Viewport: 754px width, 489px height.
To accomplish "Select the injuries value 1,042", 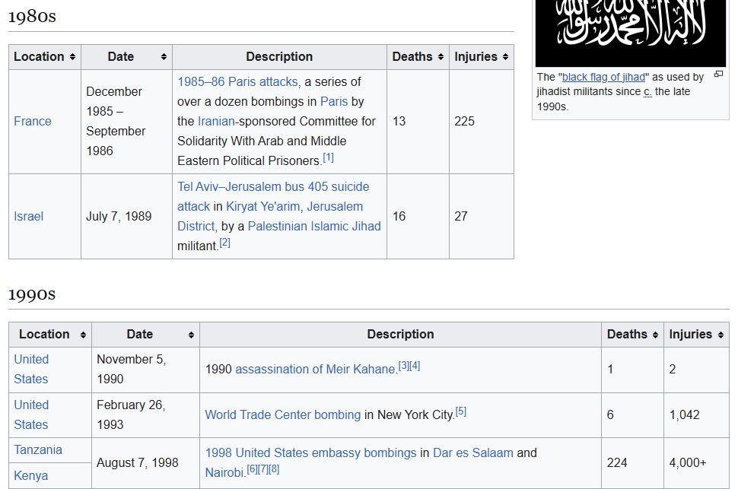I will (x=684, y=415).
